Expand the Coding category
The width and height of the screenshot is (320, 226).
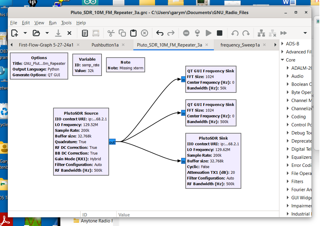(x=288, y=116)
